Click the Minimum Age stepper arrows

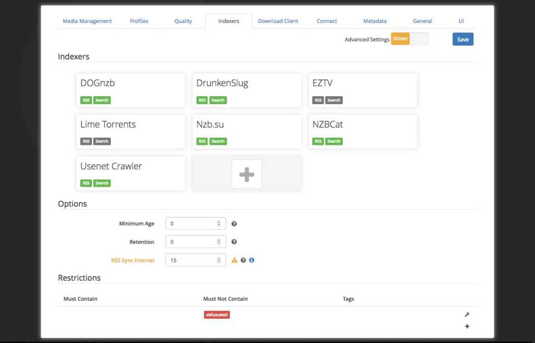click(x=219, y=223)
